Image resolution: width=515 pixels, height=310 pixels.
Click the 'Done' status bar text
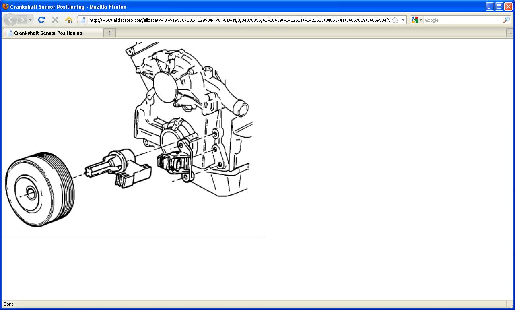8,304
